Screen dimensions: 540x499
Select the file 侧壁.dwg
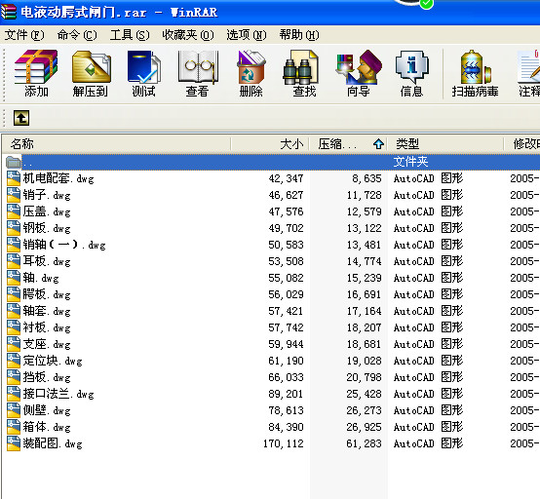coord(47,410)
